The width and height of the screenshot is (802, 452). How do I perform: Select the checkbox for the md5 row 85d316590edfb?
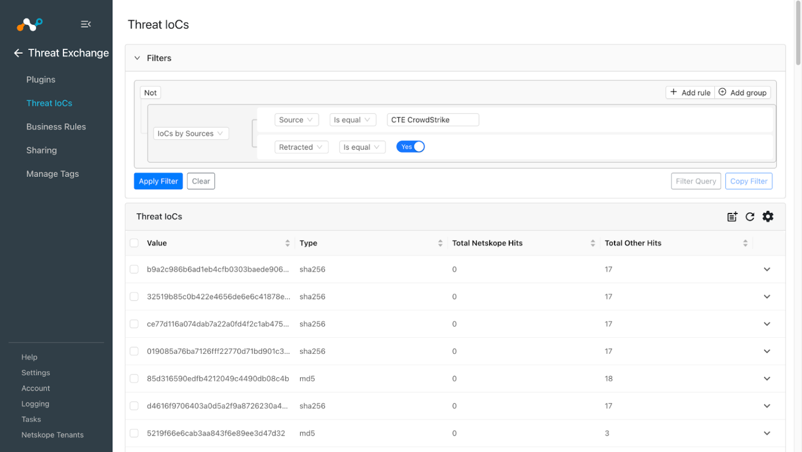[134, 378]
